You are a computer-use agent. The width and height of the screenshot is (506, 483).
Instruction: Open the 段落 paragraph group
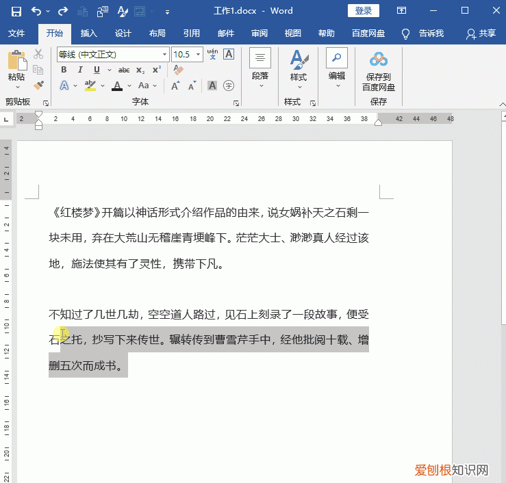pyautogui.click(x=260, y=68)
